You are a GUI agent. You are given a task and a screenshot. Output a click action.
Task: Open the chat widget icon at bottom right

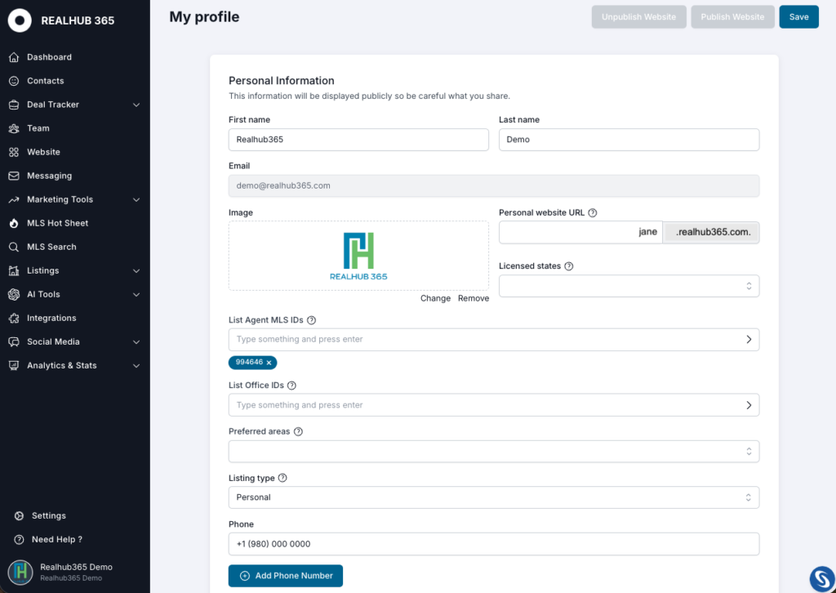821,578
